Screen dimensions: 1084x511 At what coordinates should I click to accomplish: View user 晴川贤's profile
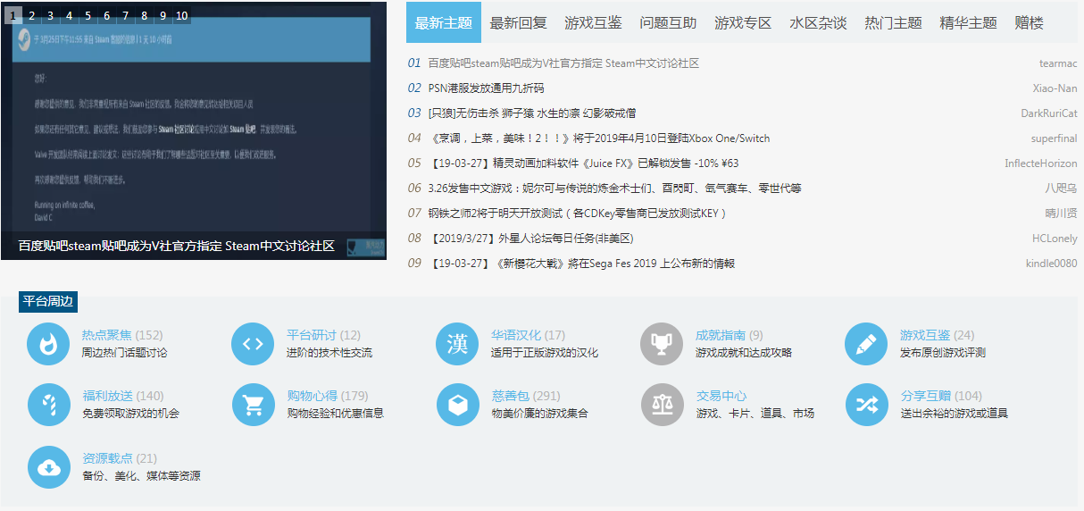click(1062, 214)
